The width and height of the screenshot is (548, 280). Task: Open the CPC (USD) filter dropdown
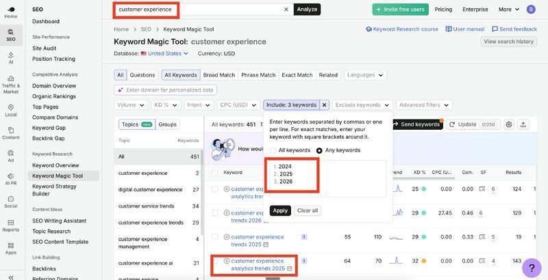click(x=238, y=104)
